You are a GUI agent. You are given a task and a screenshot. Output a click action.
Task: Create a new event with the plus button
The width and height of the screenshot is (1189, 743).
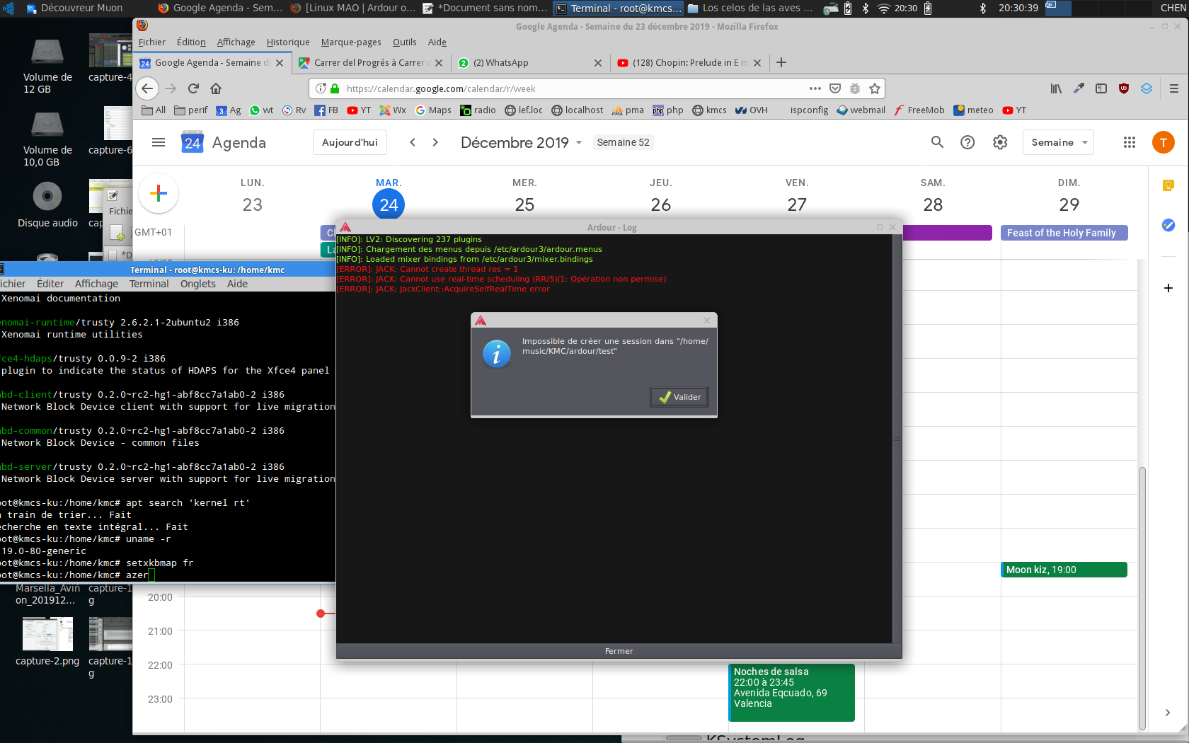click(x=159, y=193)
